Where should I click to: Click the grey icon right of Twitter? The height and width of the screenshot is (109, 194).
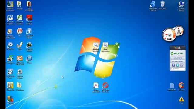[x=182, y=65]
